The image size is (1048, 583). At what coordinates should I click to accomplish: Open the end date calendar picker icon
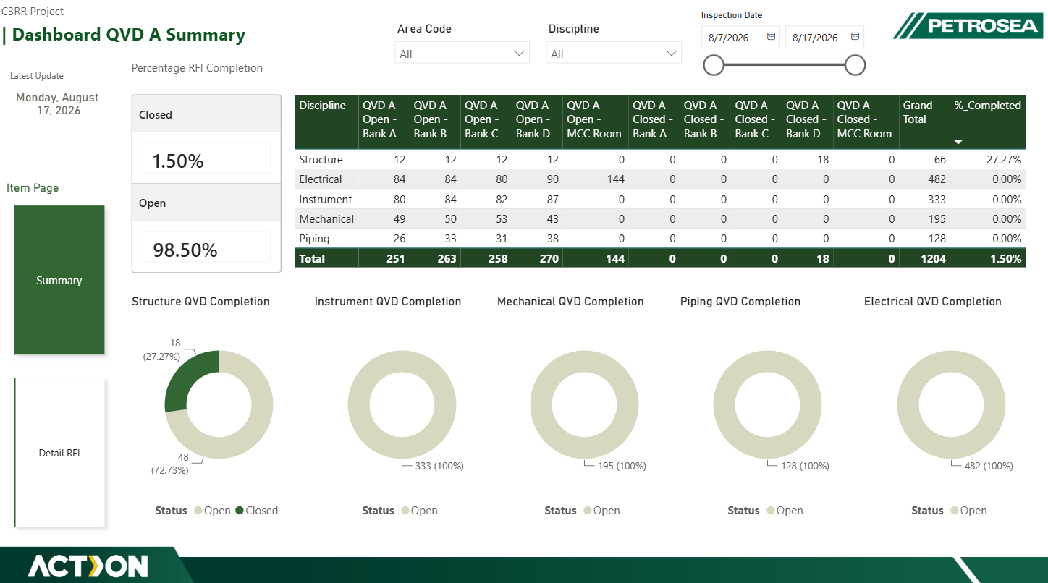coord(855,36)
